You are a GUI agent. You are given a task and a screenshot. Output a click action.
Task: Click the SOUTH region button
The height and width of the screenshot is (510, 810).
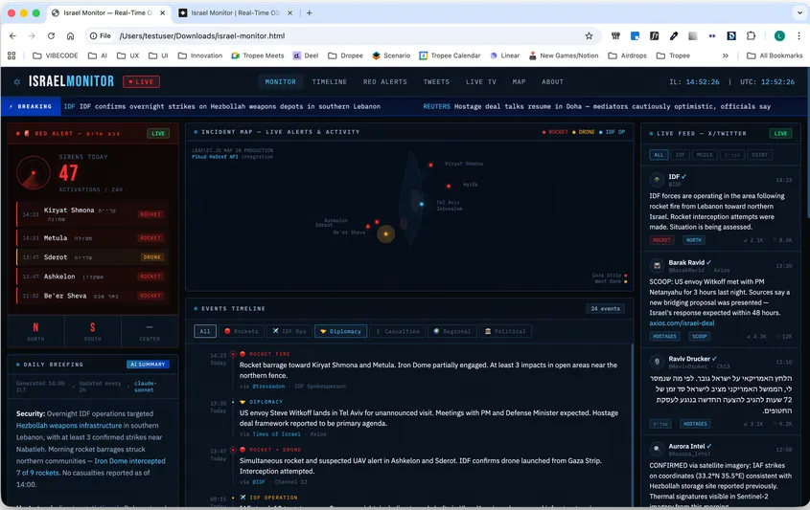pos(92,331)
